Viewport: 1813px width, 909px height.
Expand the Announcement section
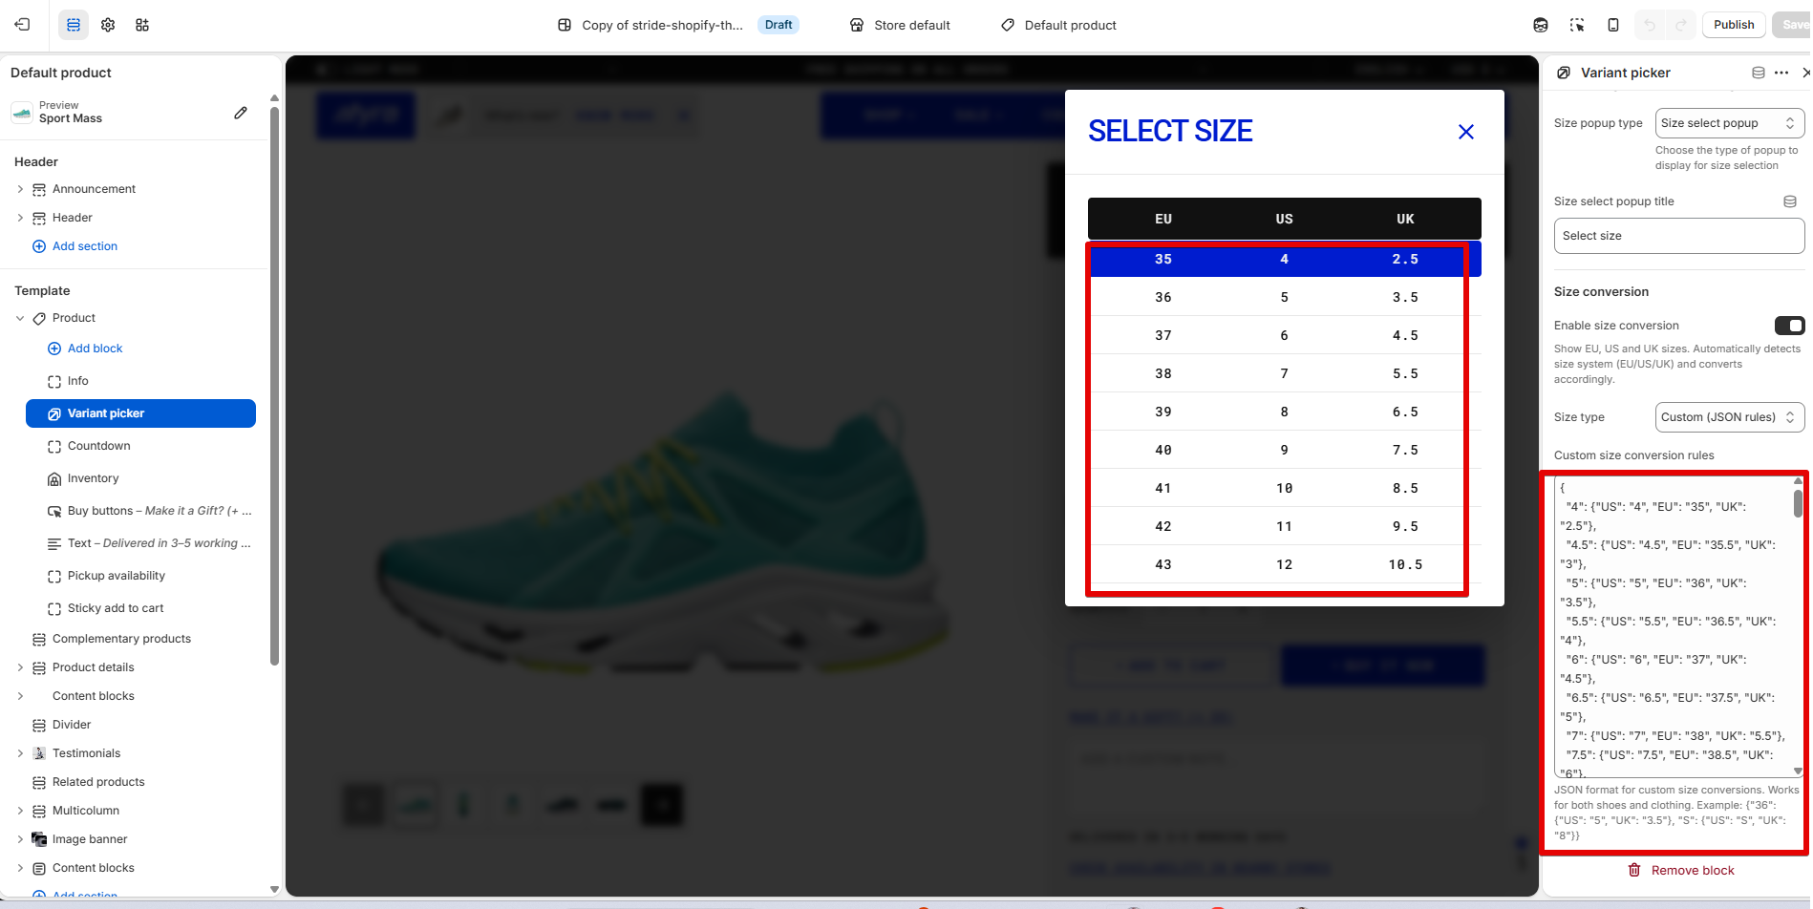(20, 189)
